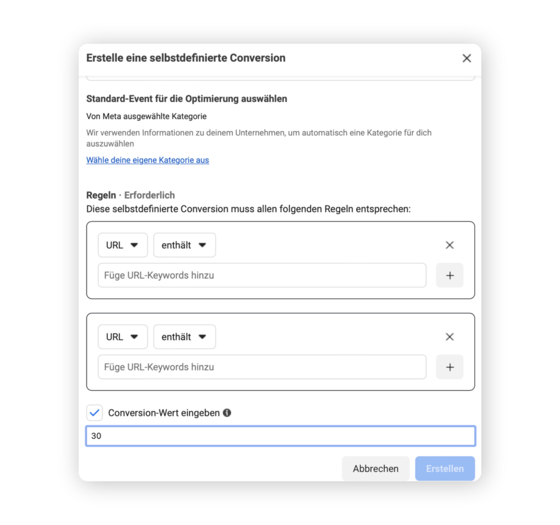Viewport: 560px width, 525px height.
Task: Close the custom conversion dialog
Action: coord(466,58)
